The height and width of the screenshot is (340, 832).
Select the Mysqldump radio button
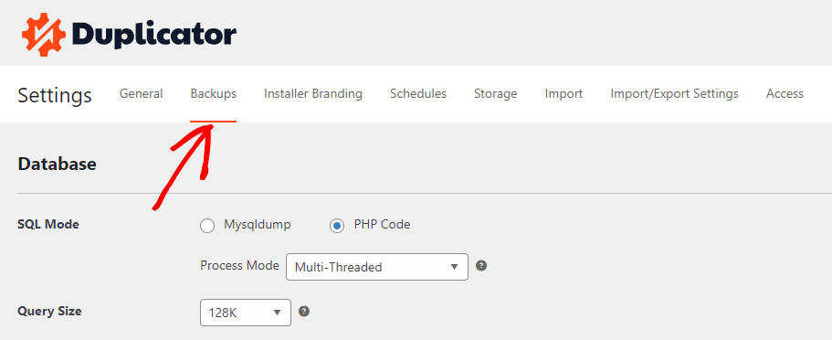[207, 226]
